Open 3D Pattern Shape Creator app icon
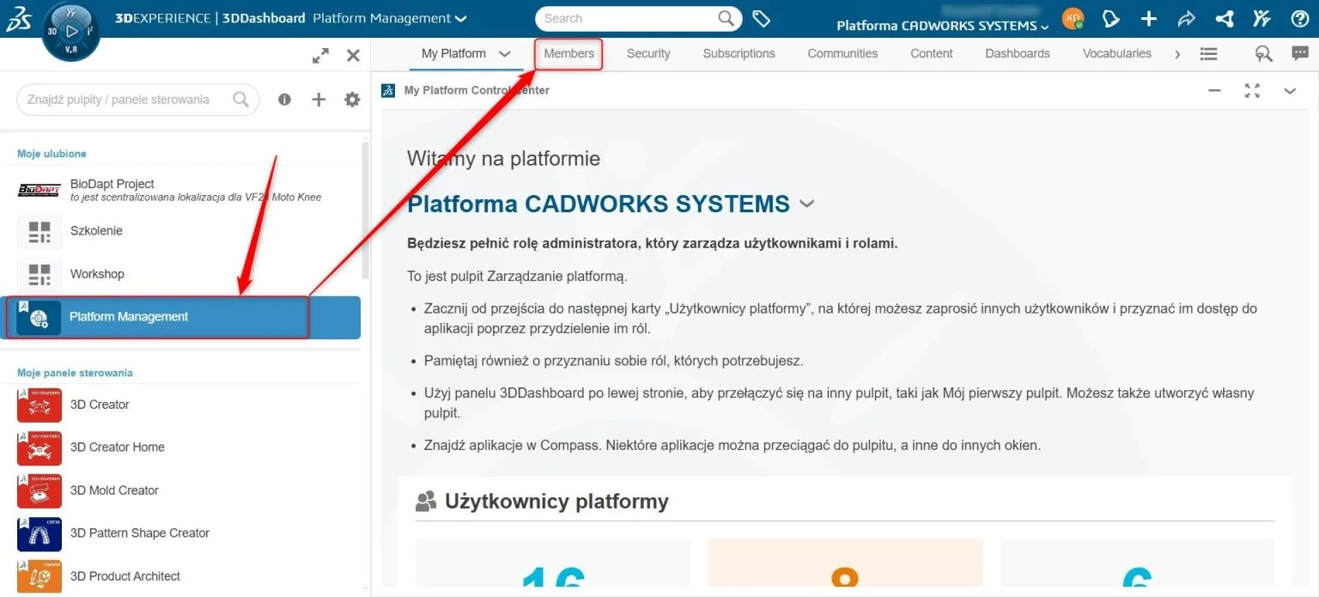Image resolution: width=1319 pixels, height=597 pixels. point(40,533)
